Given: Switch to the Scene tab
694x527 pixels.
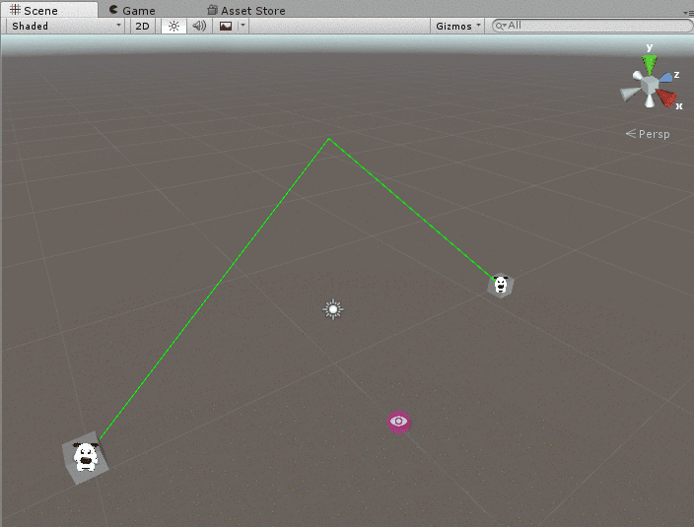Looking at the screenshot, I should tap(48, 10).
